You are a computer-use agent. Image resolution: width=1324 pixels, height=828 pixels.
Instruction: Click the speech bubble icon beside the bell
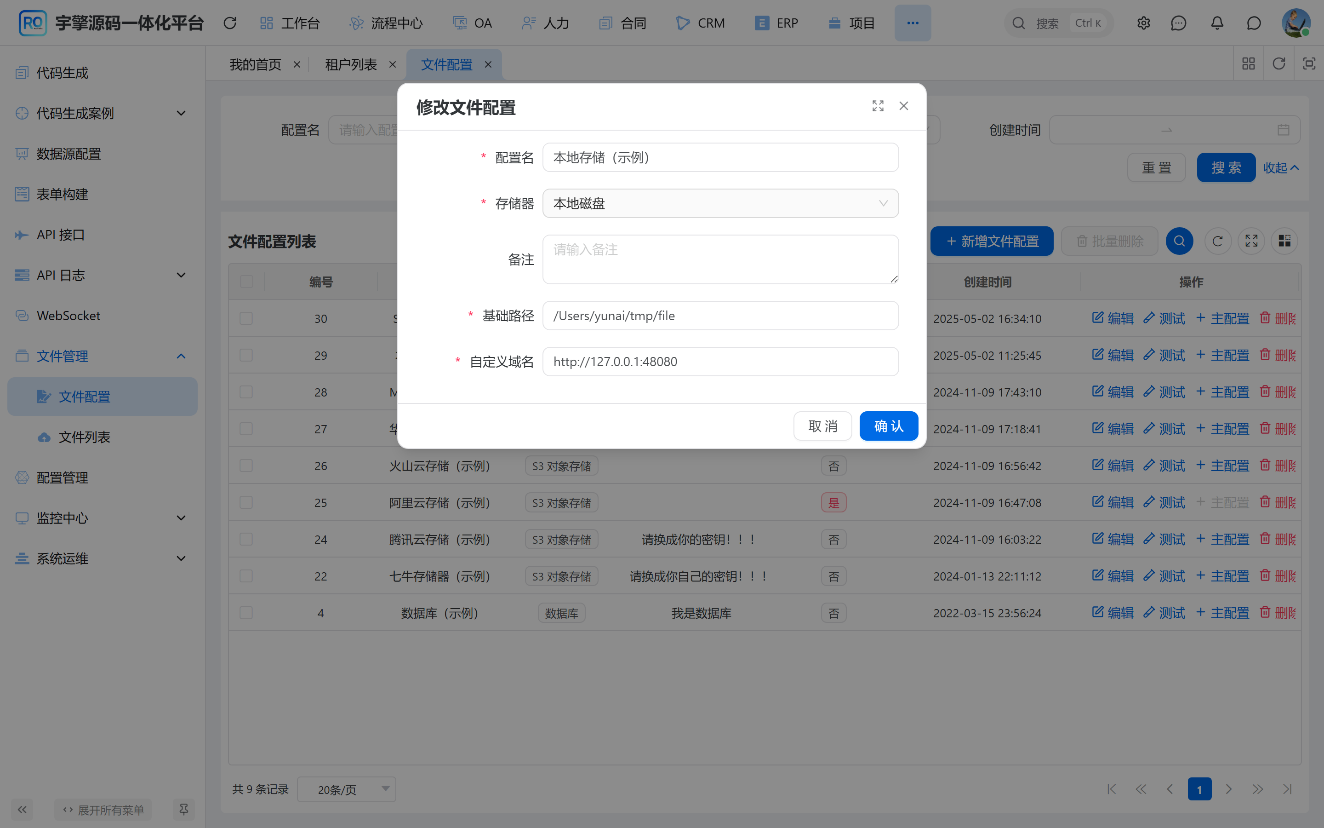(1254, 23)
